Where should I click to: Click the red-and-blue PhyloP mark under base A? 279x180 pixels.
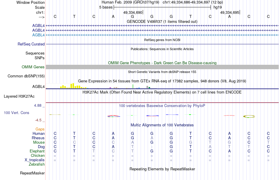pyautogui.click(x=114, y=116)
